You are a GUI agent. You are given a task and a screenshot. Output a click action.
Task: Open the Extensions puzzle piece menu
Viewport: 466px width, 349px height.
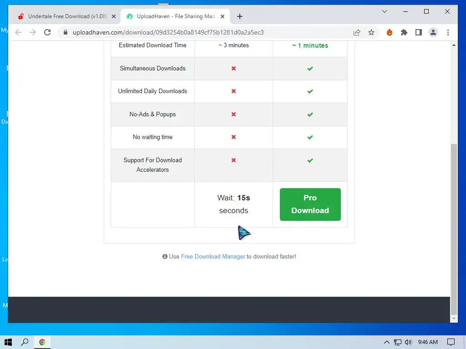point(404,32)
